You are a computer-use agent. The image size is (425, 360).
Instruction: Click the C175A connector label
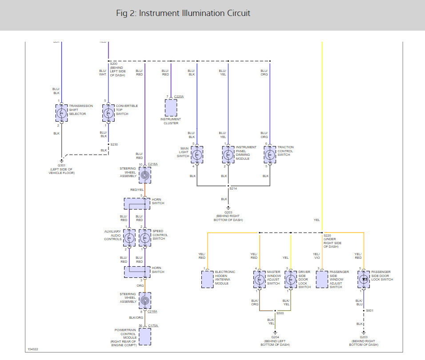point(153,326)
